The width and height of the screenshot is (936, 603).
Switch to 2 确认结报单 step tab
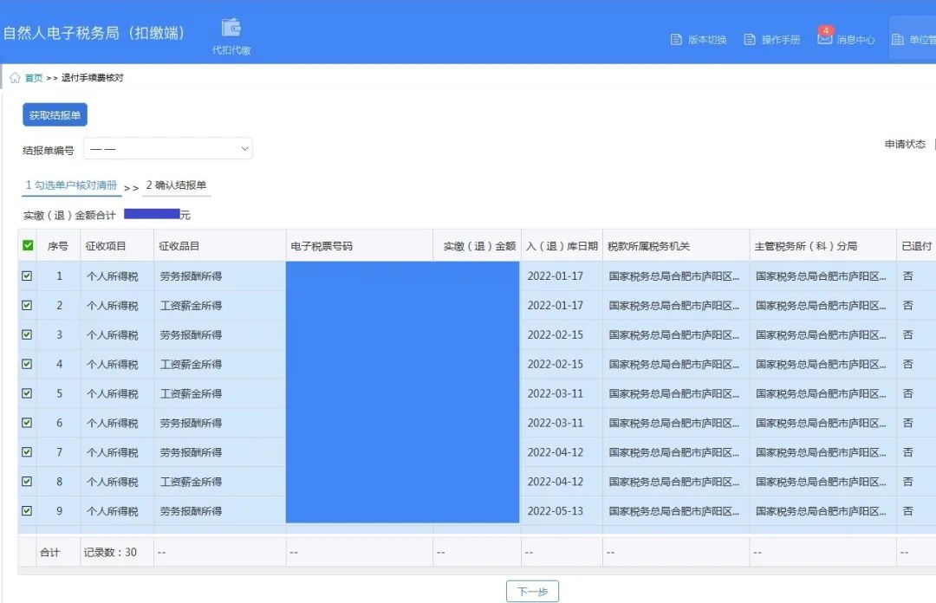pos(176,185)
